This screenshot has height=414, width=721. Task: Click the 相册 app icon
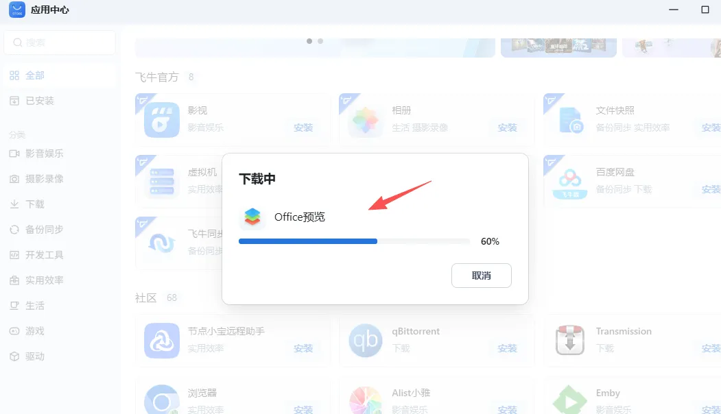point(366,120)
